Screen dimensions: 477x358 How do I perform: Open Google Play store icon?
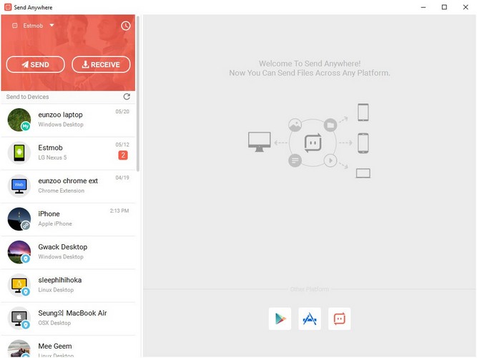click(280, 319)
